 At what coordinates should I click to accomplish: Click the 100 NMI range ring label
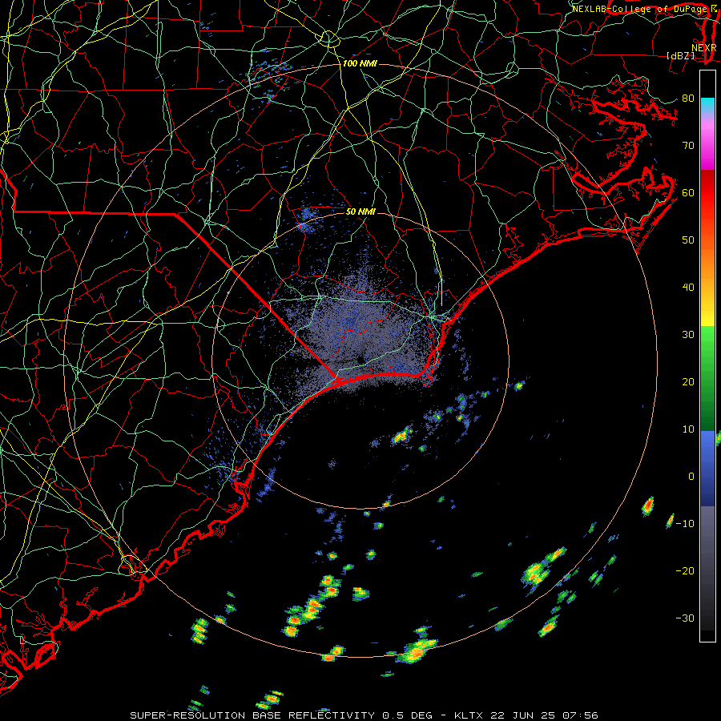click(x=360, y=63)
